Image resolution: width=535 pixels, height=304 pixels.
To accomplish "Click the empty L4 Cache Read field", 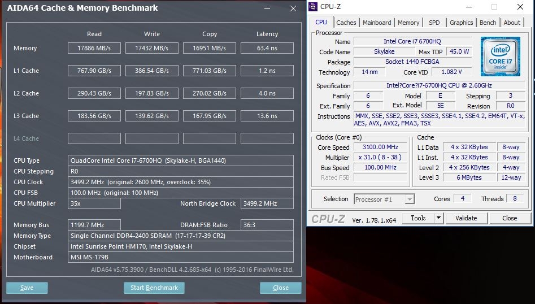I will (x=94, y=138).
